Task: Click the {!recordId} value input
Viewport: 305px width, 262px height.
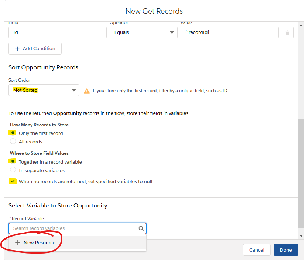Action: point(230,32)
